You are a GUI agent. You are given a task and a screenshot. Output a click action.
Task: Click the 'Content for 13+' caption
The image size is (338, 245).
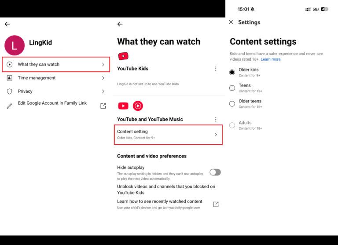pyautogui.click(x=250, y=91)
